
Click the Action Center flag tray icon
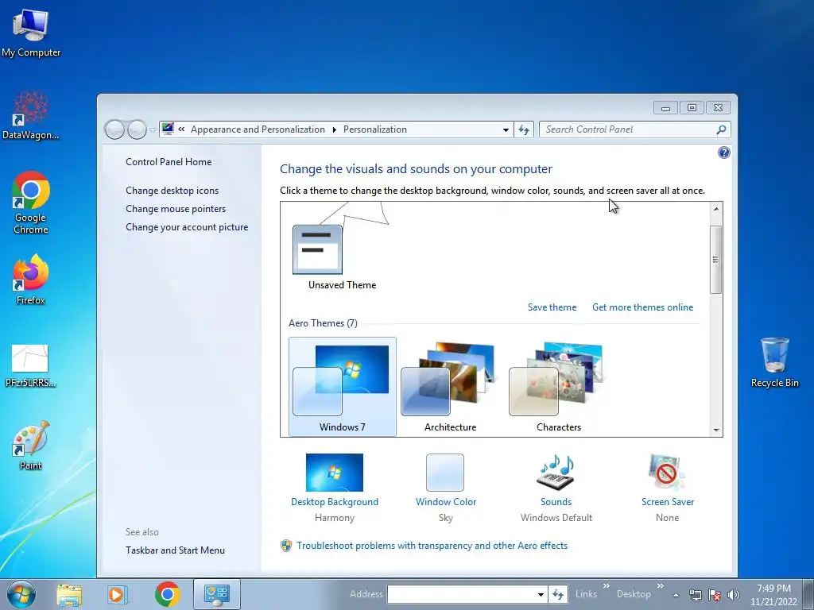pos(715,595)
